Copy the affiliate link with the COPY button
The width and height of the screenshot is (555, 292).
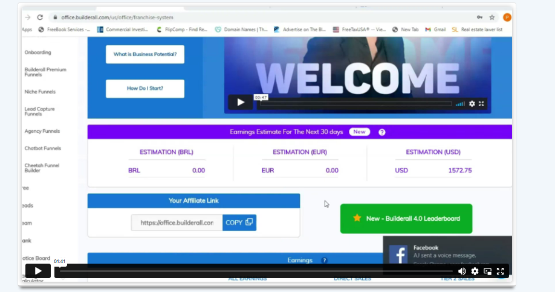click(x=239, y=223)
